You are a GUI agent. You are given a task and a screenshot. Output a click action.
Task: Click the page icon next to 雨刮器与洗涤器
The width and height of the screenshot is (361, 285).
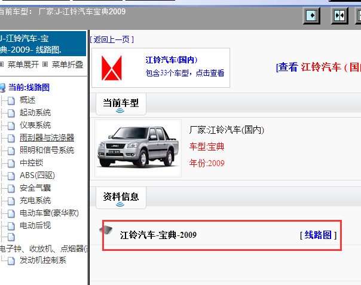click(x=11, y=138)
